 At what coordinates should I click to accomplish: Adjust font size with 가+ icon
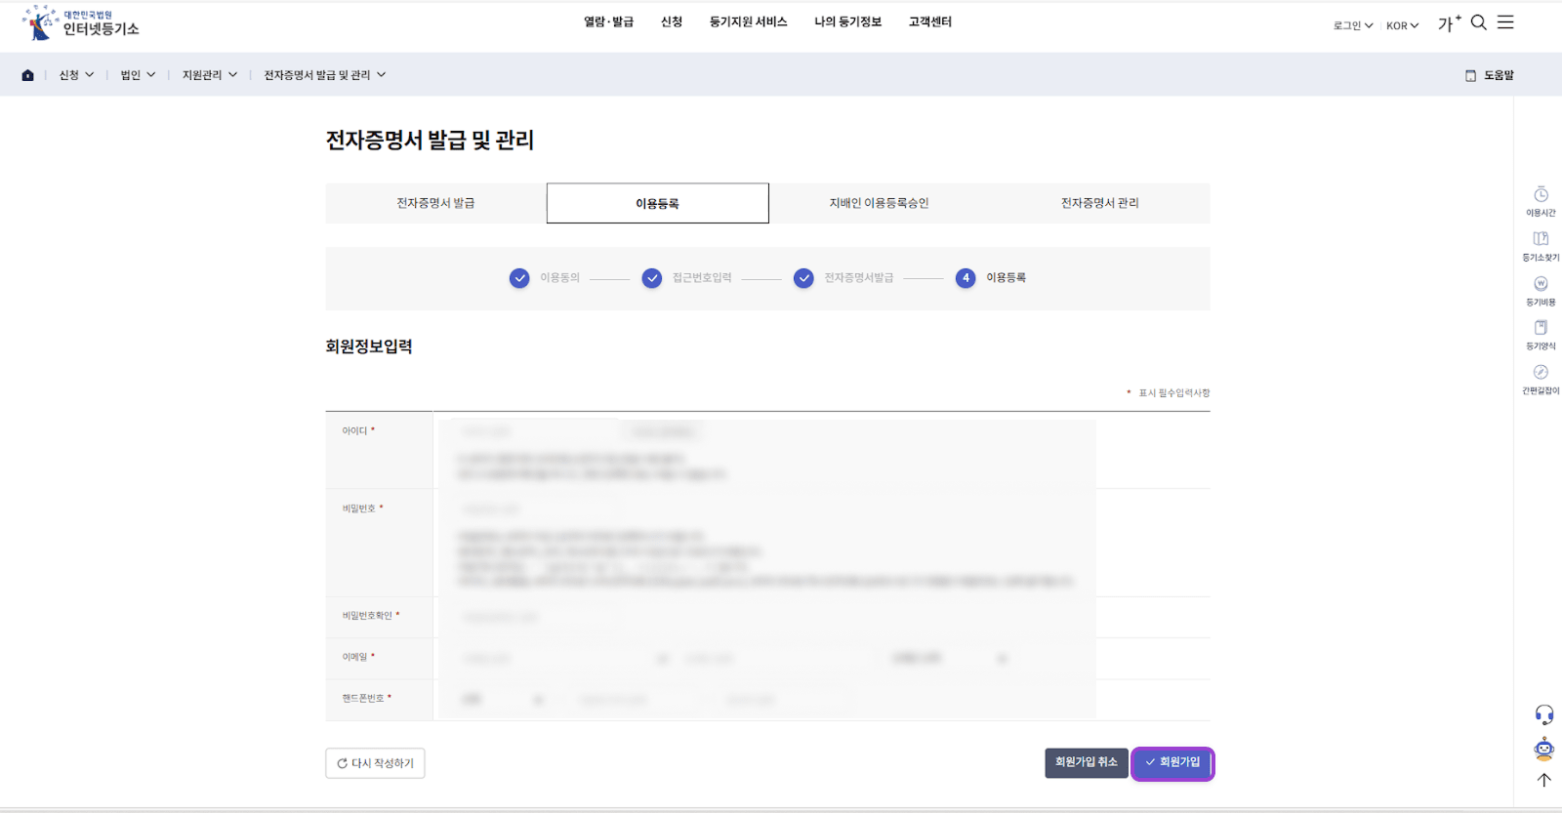[x=1449, y=23]
